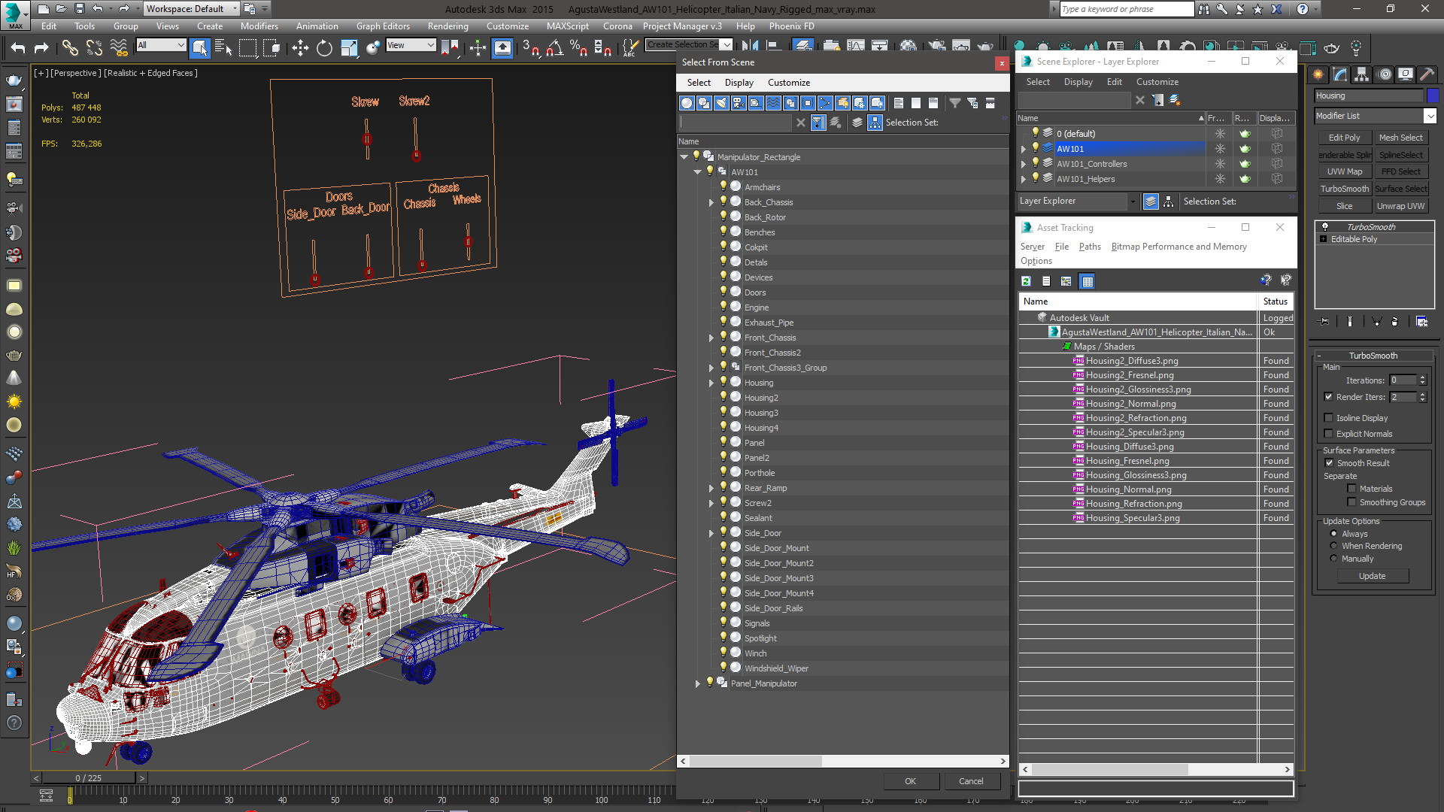Collapse Manipulator_Rectangle node
Viewport: 1444px width, 812px height.
(x=684, y=157)
